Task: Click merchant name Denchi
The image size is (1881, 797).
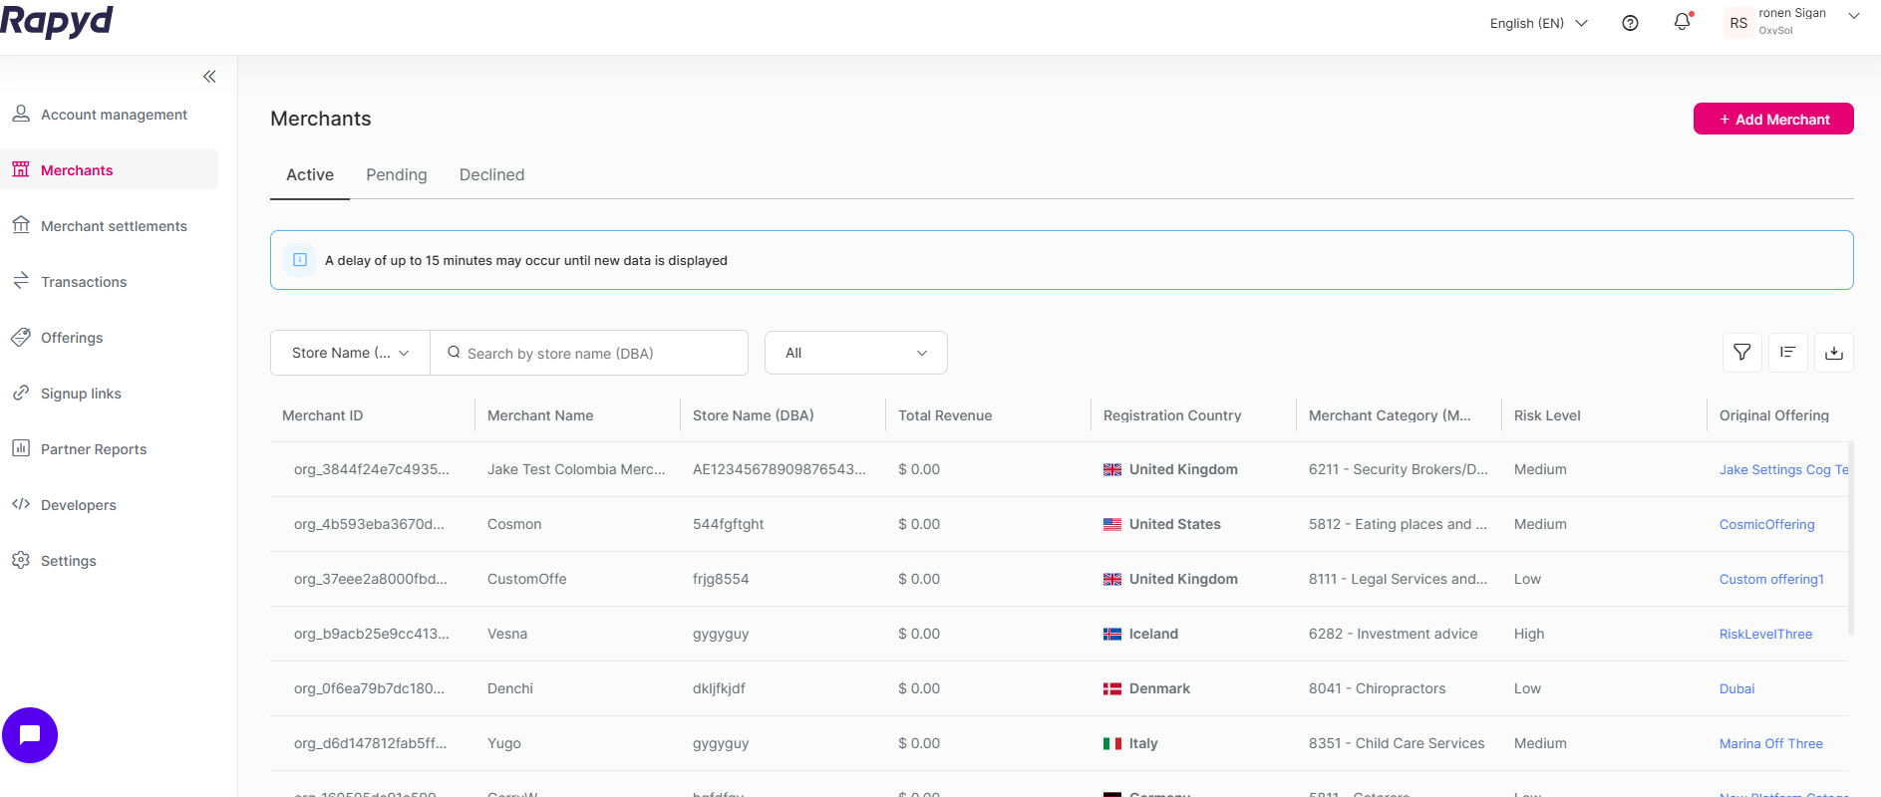Action: (x=510, y=688)
